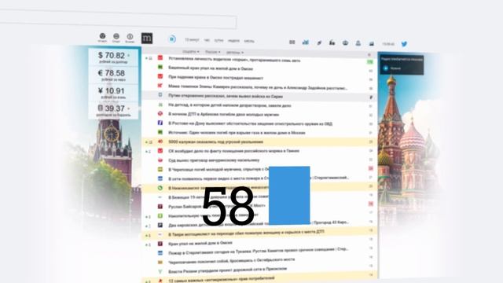Open the headline beginning 'В Ростове-на-Дону выясняют обстоятельства'
Screen dimensions: 503x283
(250, 123)
